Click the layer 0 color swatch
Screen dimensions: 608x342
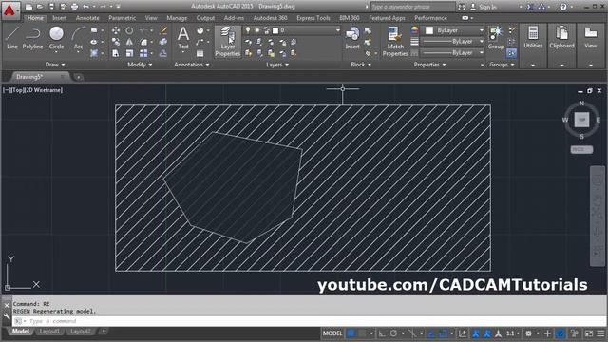pos(275,30)
